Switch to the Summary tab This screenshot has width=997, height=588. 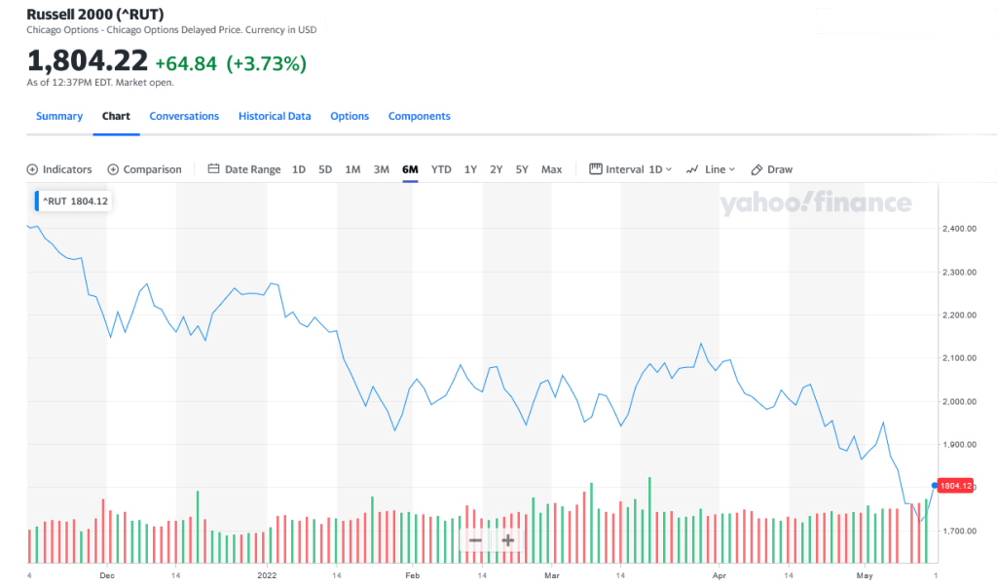point(59,116)
